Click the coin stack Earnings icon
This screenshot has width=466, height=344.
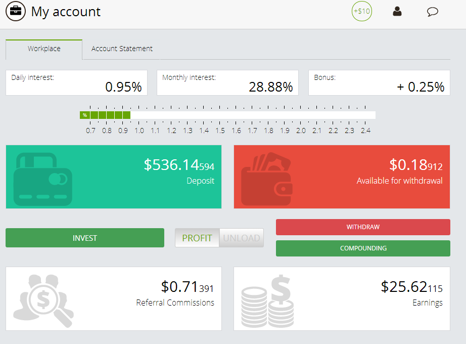click(x=268, y=300)
